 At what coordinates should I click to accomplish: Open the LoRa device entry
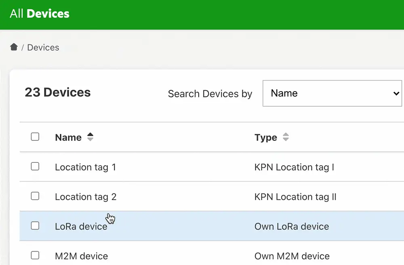(x=81, y=227)
